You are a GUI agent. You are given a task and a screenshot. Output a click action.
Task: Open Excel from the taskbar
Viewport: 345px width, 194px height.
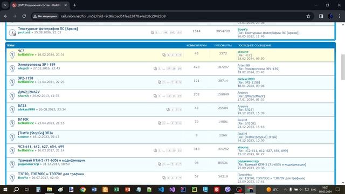pyautogui.click(x=116, y=189)
